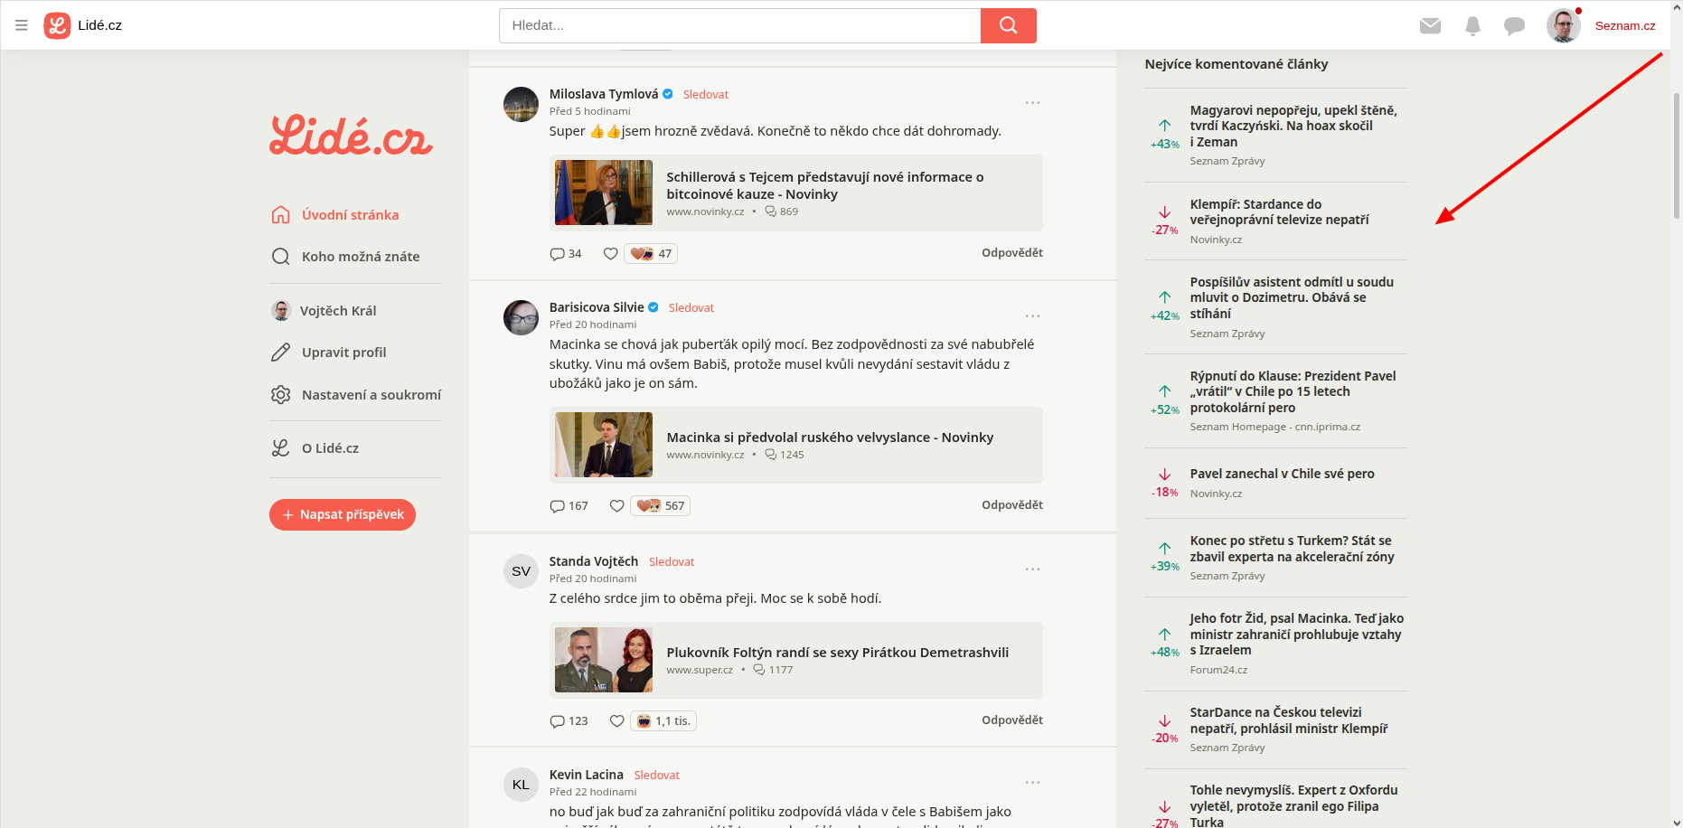Follow Kevin Lacina via Sledovat link
1683x828 pixels.
pos(656,776)
